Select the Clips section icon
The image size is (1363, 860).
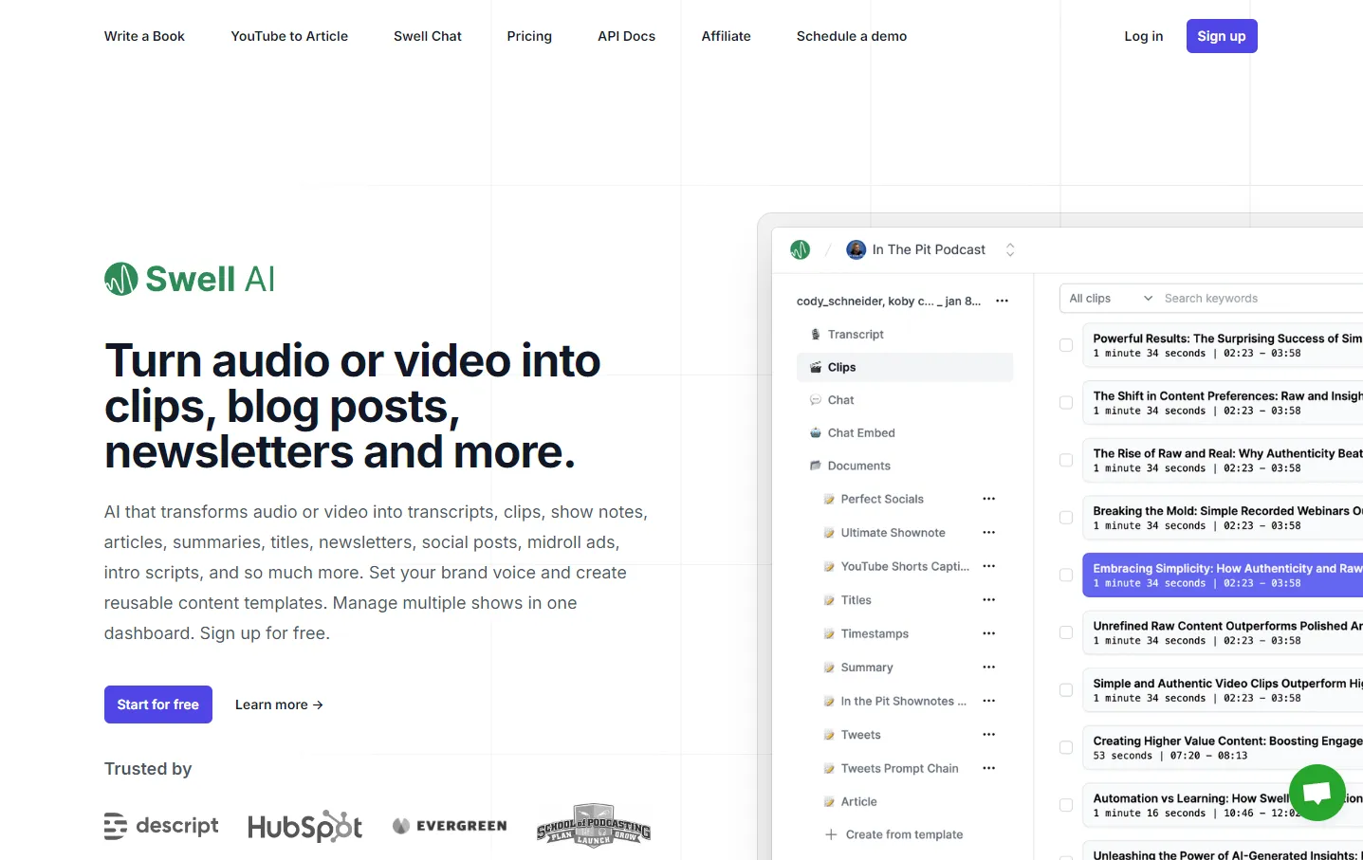click(816, 367)
